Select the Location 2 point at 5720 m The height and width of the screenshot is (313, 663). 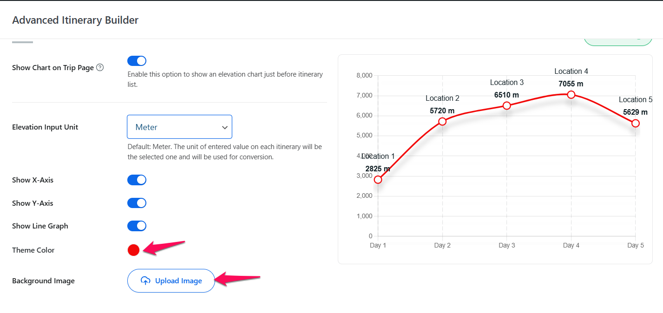(442, 121)
